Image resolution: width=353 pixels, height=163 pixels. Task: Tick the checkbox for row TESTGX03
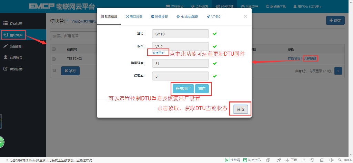tap(54, 59)
